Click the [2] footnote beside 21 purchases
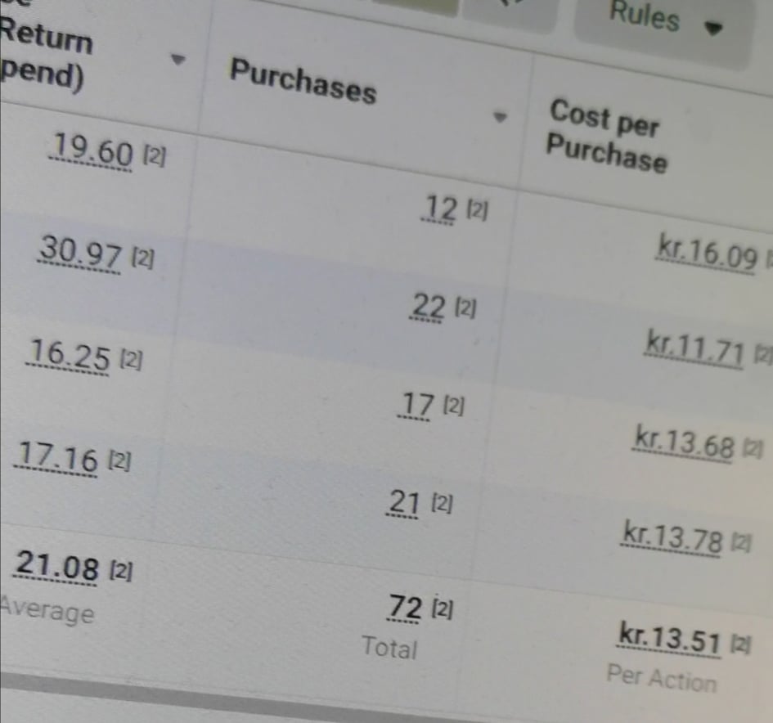Screen dimensions: 773x723 (x=442, y=504)
